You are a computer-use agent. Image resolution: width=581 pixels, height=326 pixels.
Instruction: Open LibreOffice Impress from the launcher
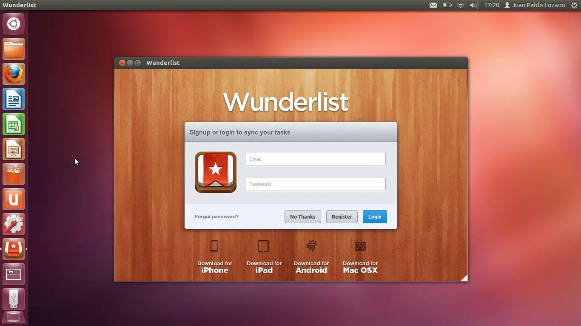click(14, 149)
